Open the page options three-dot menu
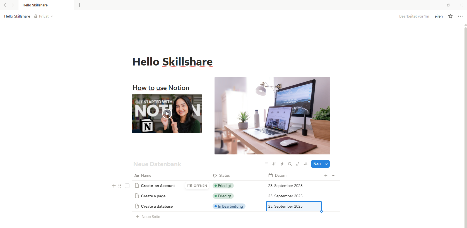Viewport: 467px width, 228px height. pyautogui.click(x=460, y=16)
